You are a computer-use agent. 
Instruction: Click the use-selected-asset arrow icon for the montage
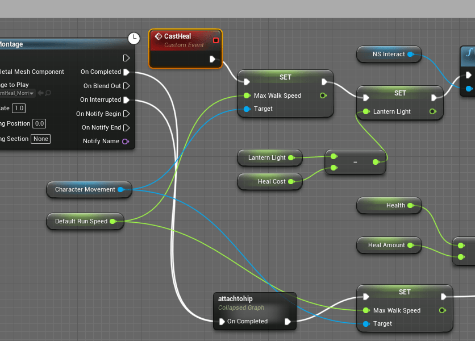(x=40, y=93)
